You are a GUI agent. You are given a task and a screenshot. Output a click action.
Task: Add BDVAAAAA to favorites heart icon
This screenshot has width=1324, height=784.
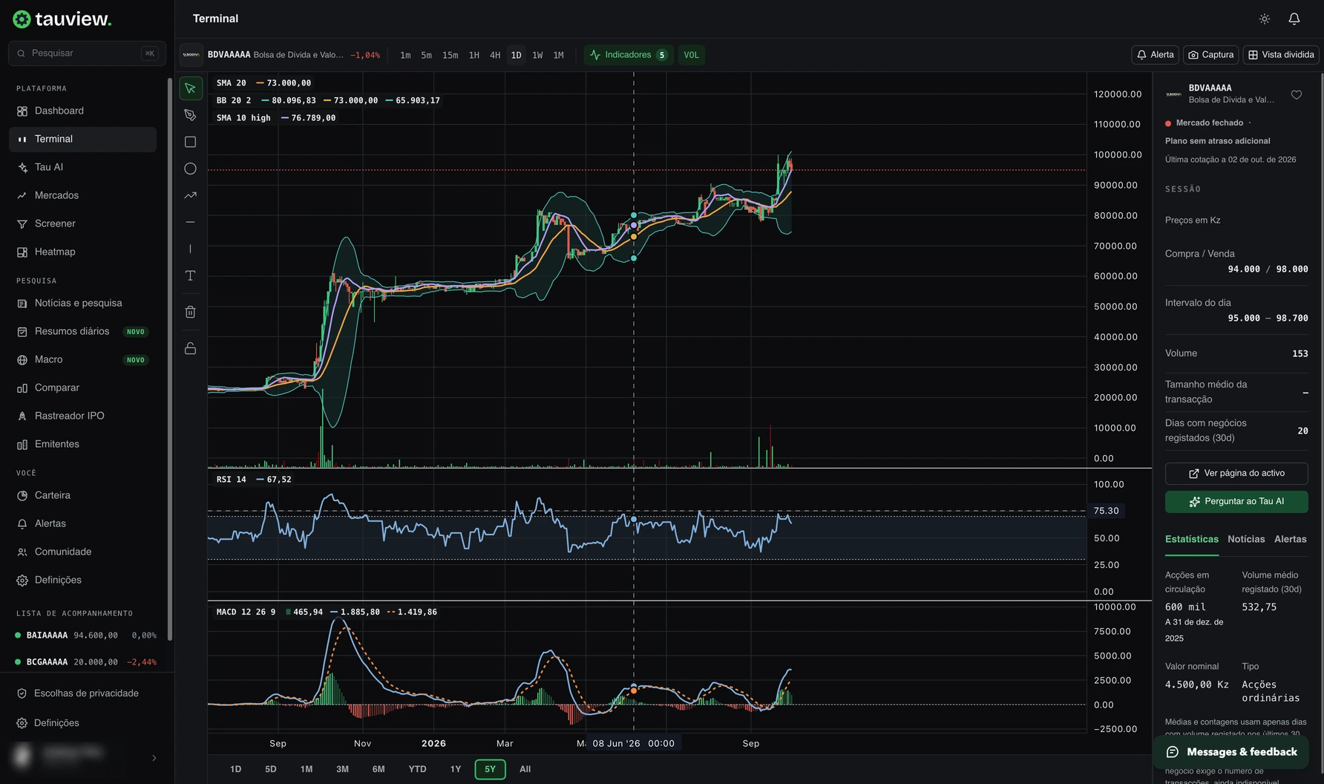[x=1297, y=95]
